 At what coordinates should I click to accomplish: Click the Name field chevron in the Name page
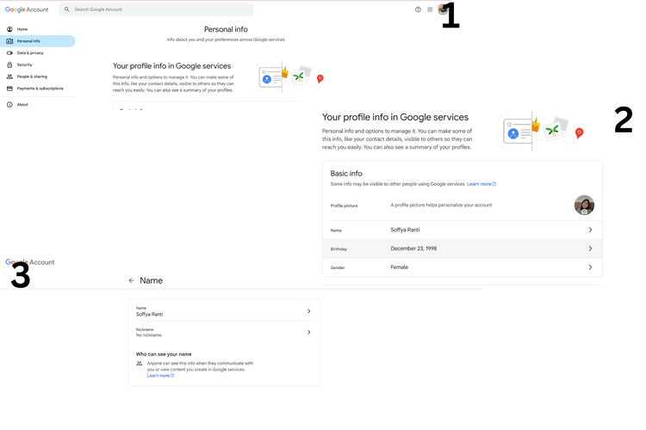308,311
